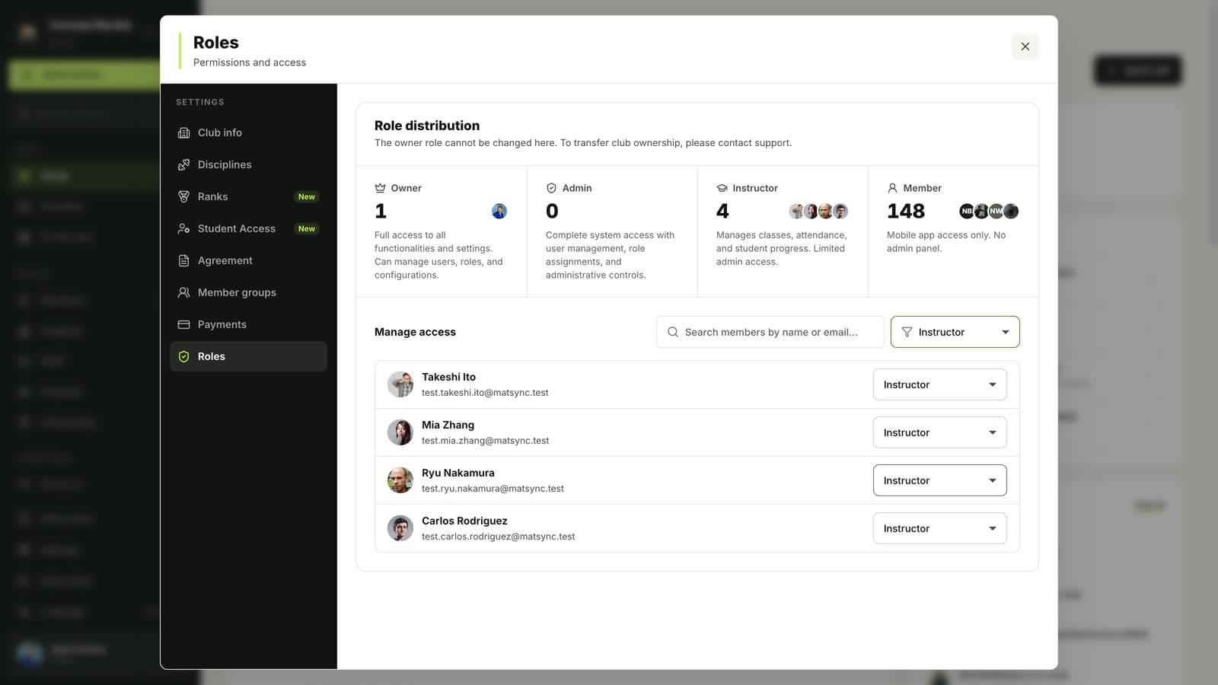Click email test.carlos.rodriguez@matsync.test

pos(498,537)
